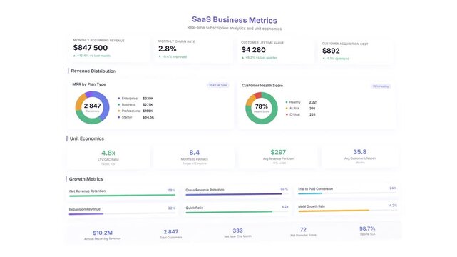Click the Net Revenue Retention label

[x=87, y=191]
